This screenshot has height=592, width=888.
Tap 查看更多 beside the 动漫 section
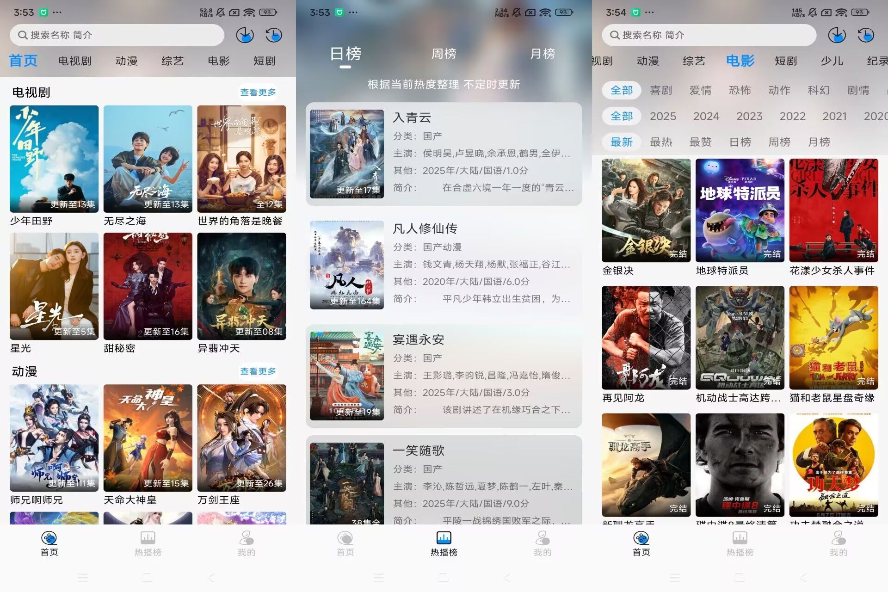pos(258,371)
